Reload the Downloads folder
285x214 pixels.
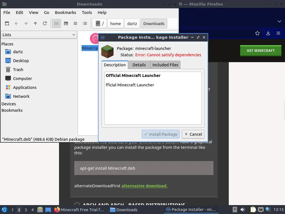[x=45, y=23]
